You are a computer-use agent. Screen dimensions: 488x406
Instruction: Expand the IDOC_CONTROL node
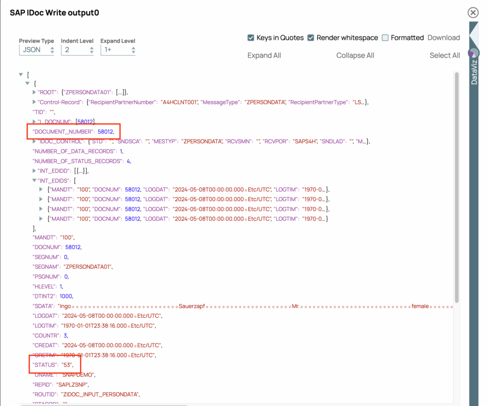(x=34, y=142)
